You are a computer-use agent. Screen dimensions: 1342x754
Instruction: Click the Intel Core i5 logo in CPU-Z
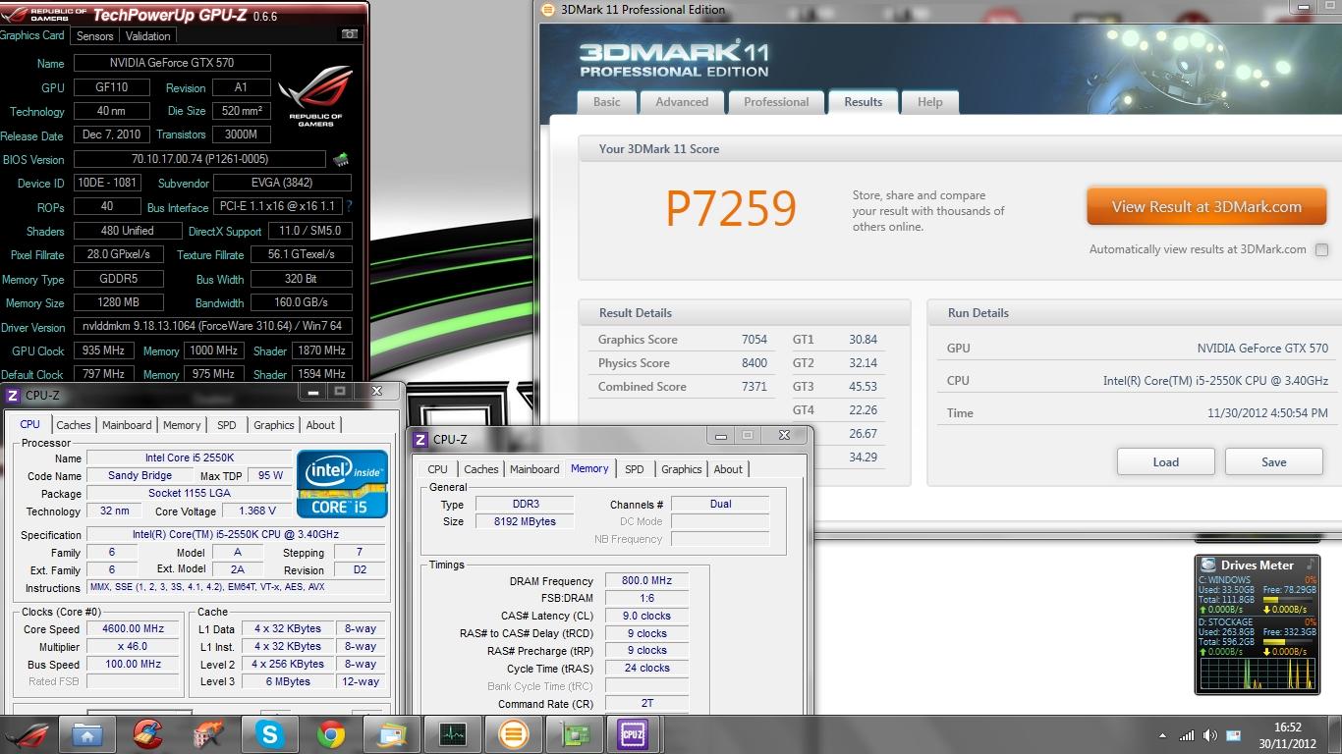coord(342,484)
